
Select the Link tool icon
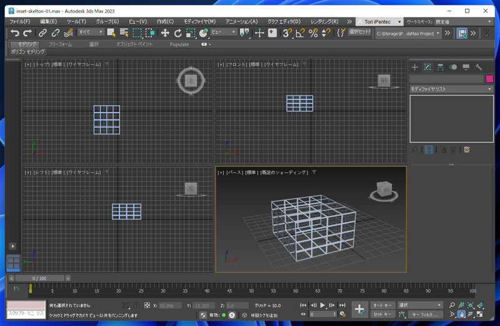pos(42,33)
